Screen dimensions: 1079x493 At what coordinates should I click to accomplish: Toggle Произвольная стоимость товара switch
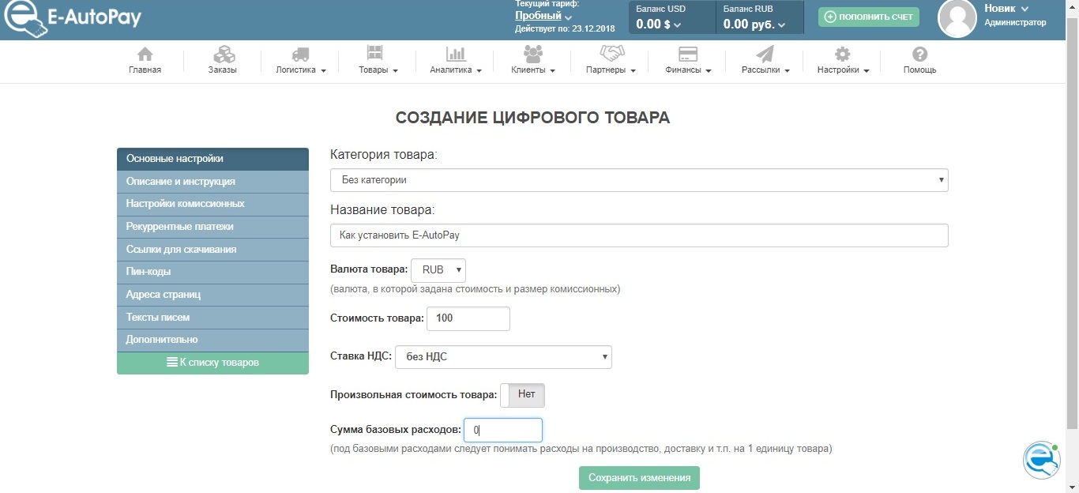click(523, 394)
